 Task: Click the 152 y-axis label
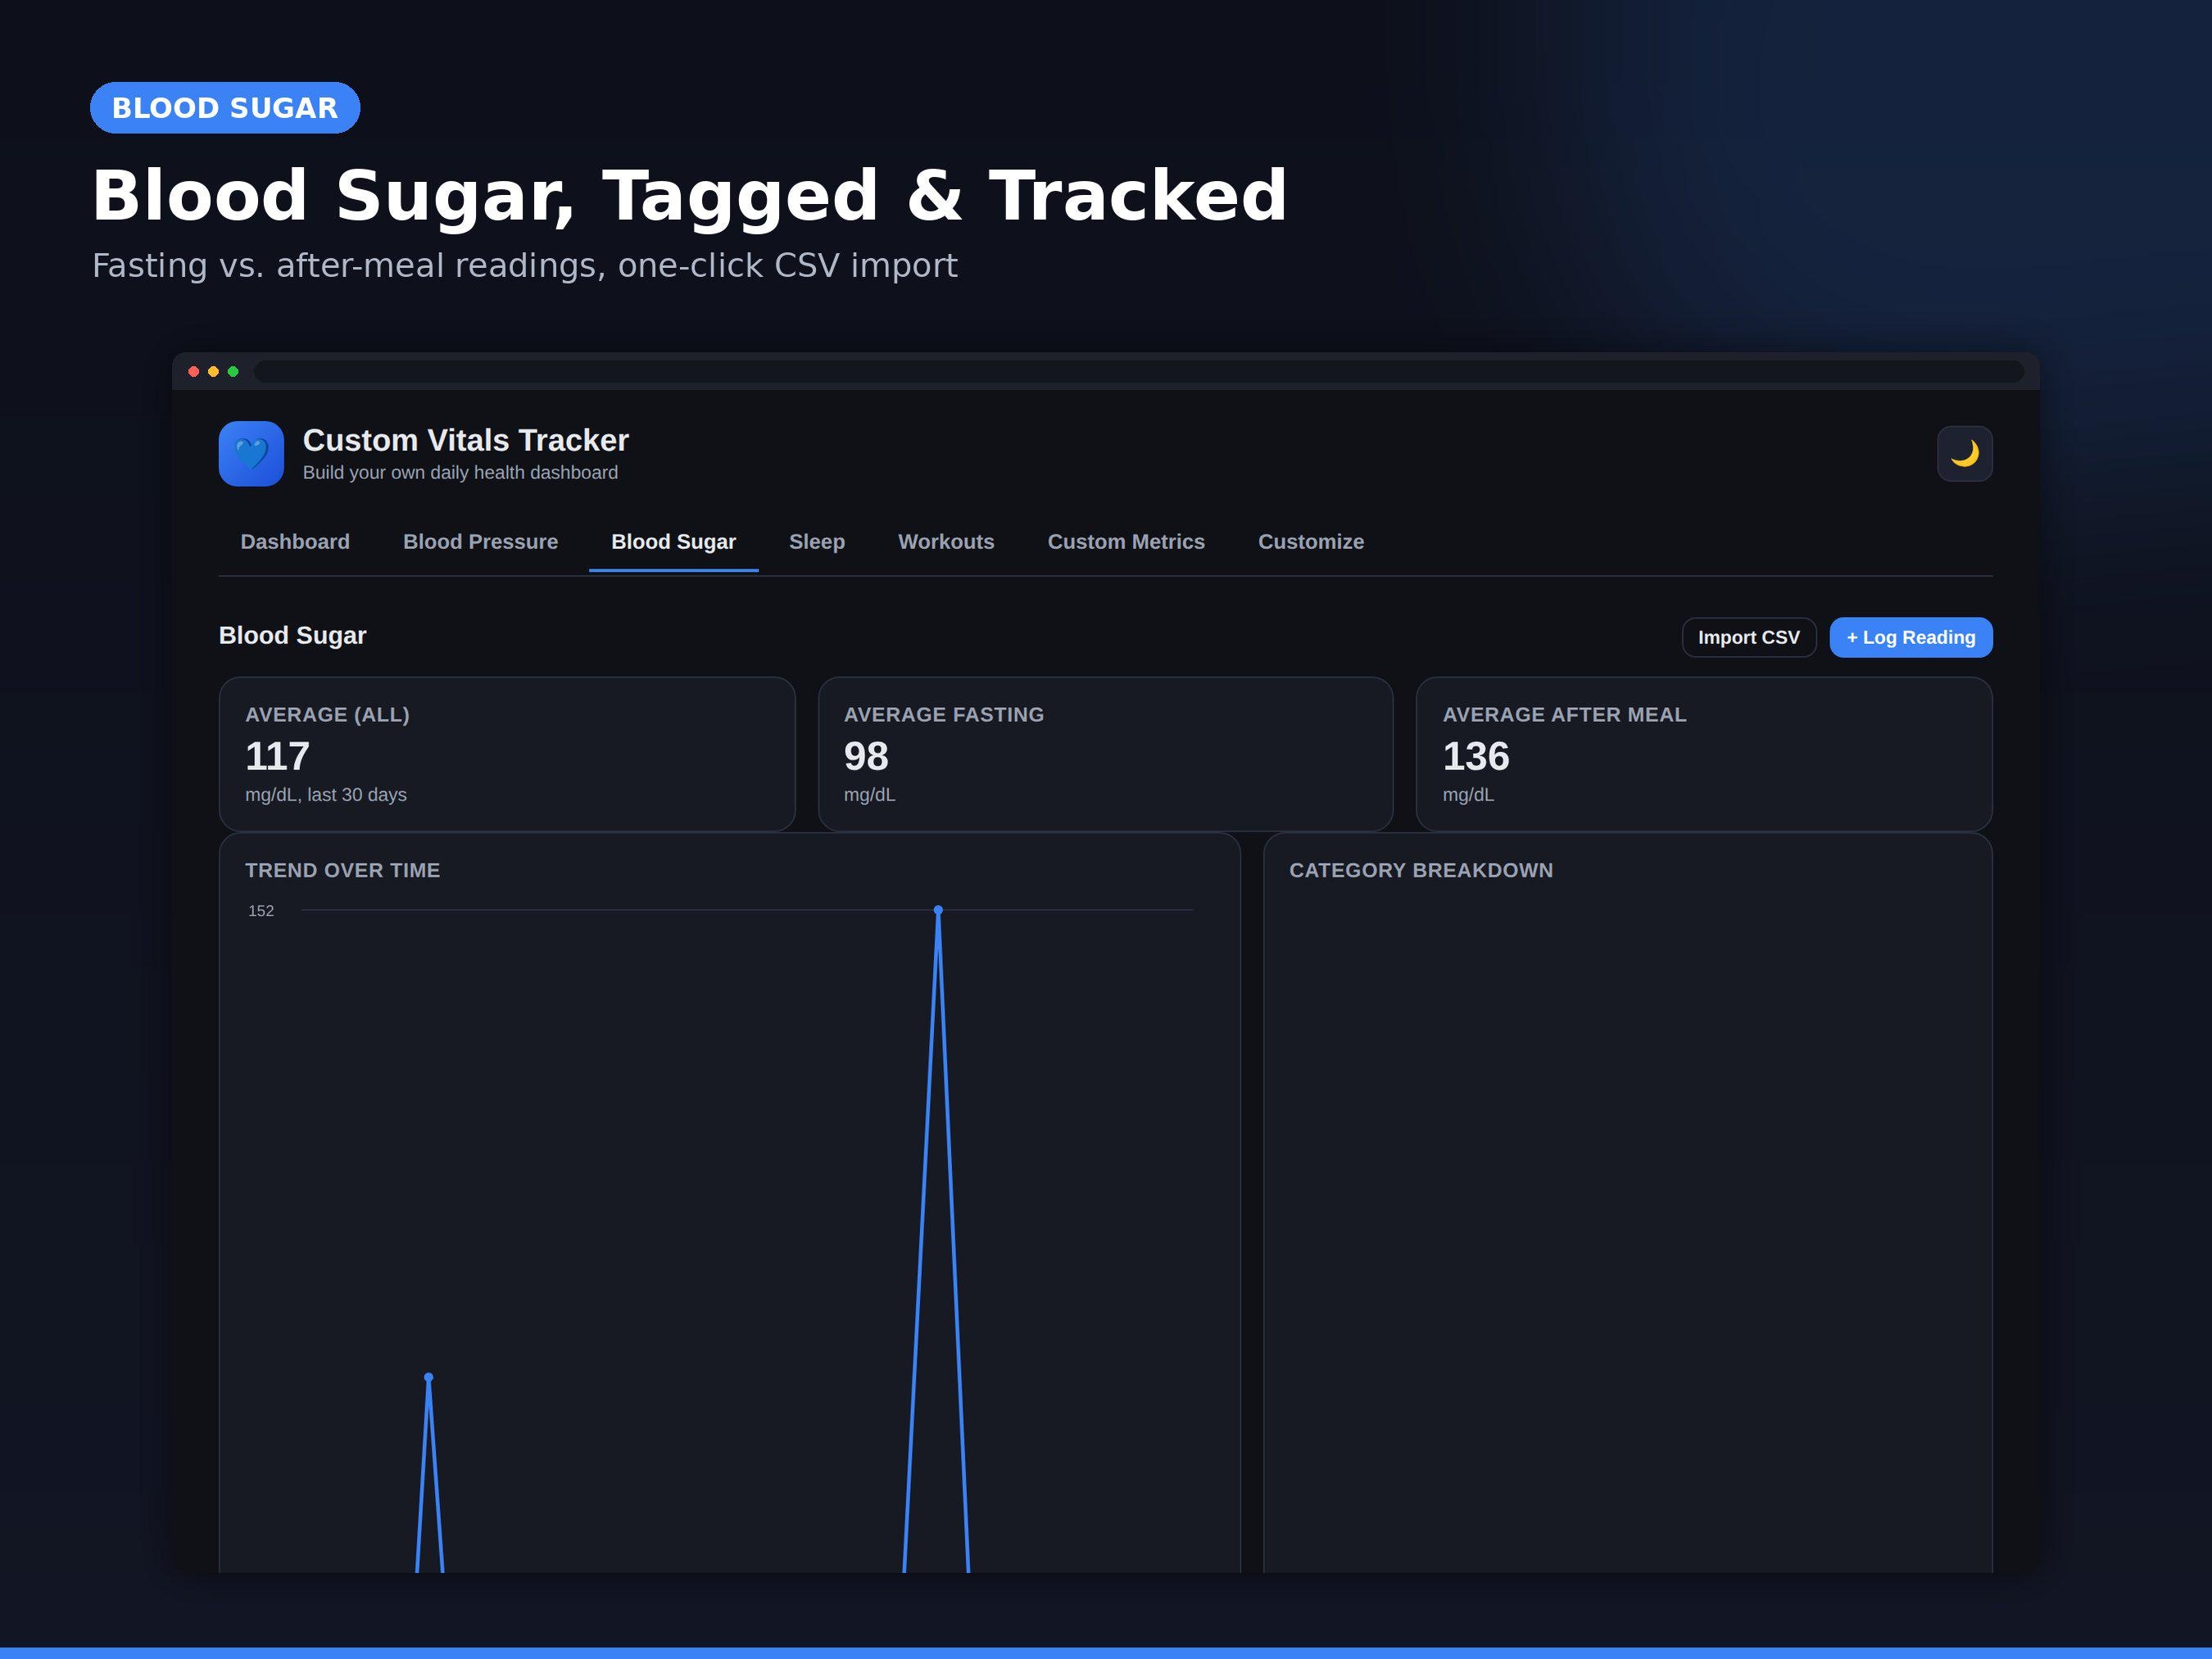coord(261,911)
